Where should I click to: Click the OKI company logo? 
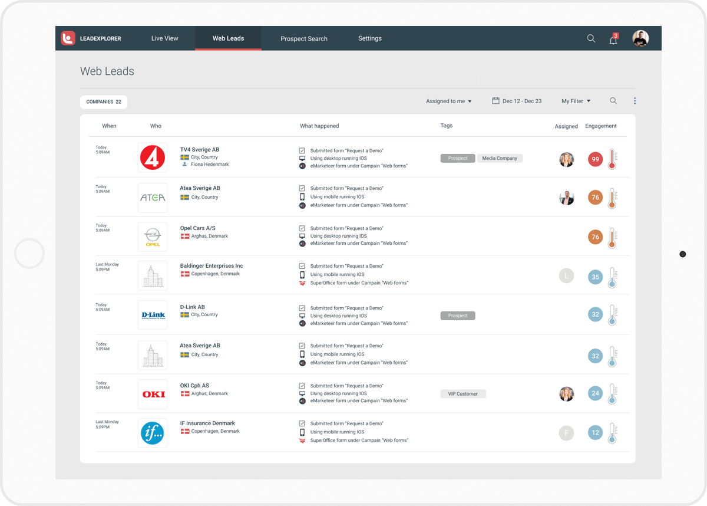(153, 394)
